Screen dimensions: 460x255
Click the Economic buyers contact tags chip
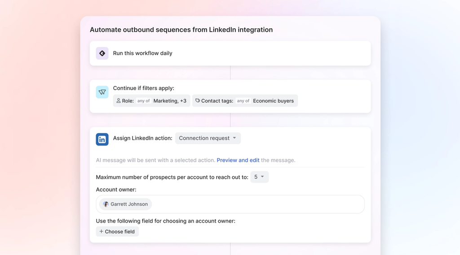245,101
